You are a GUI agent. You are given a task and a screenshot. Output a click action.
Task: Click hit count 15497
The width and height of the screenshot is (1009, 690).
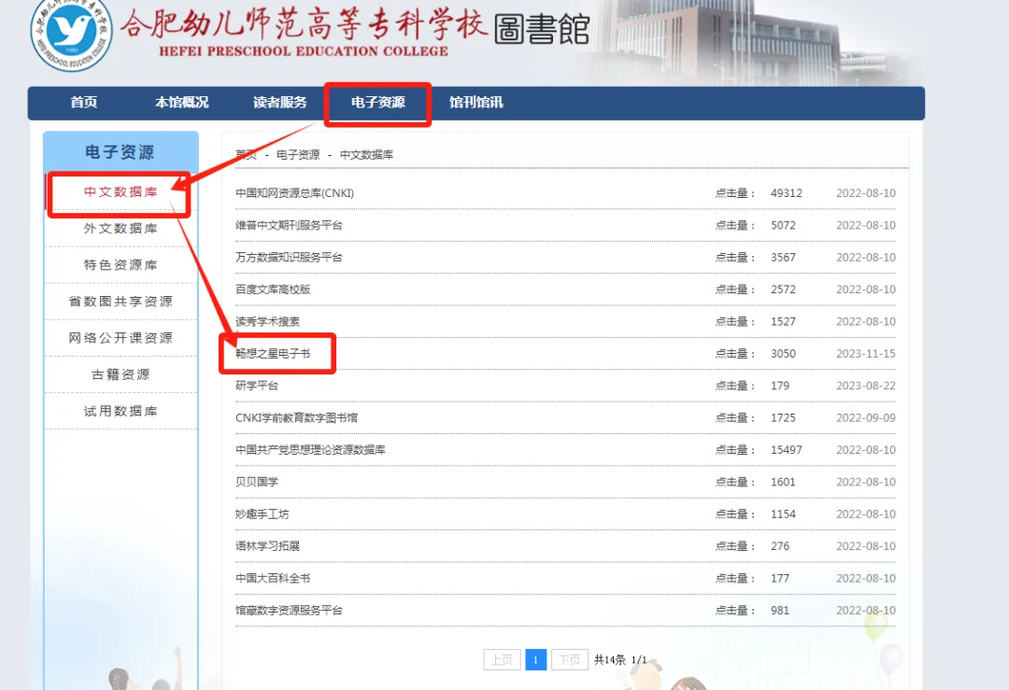coord(787,449)
